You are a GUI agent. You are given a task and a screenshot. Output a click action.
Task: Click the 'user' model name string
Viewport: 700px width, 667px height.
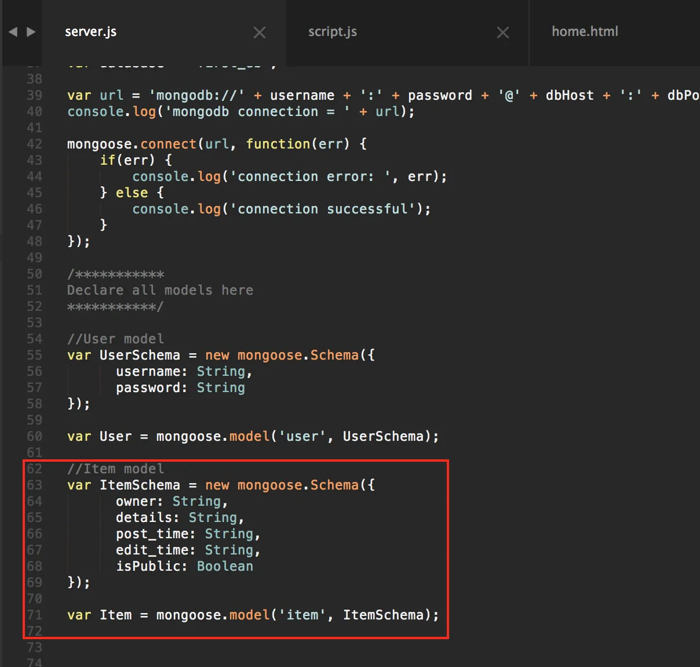point(302,436)
